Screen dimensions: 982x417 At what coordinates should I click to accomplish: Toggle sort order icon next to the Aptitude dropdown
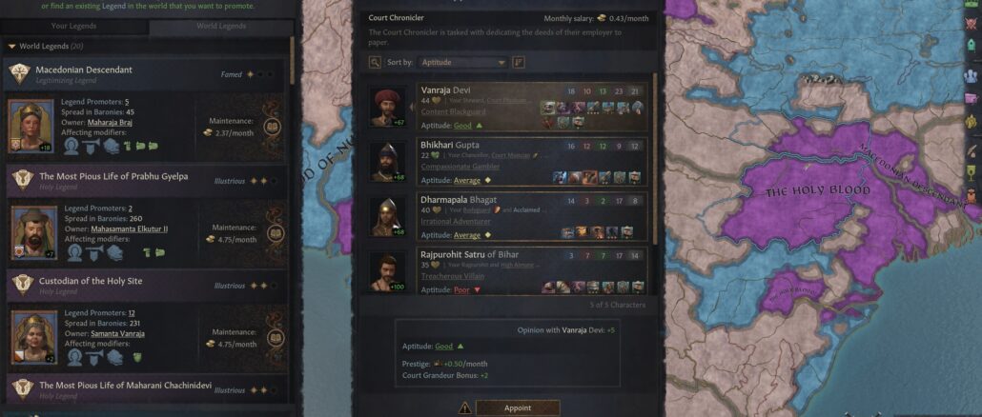(519, 62)
